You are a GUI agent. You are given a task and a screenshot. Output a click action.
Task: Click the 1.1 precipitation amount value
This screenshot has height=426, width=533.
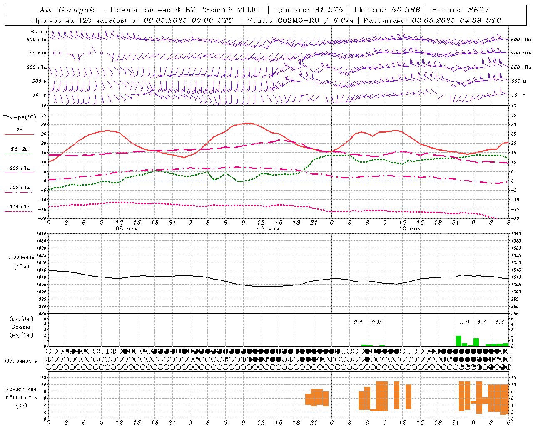pyautogui.click(x=500, y=322)
